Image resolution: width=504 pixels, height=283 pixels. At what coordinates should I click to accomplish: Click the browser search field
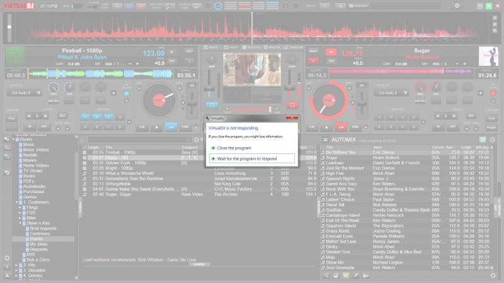(x=140, y=140)
